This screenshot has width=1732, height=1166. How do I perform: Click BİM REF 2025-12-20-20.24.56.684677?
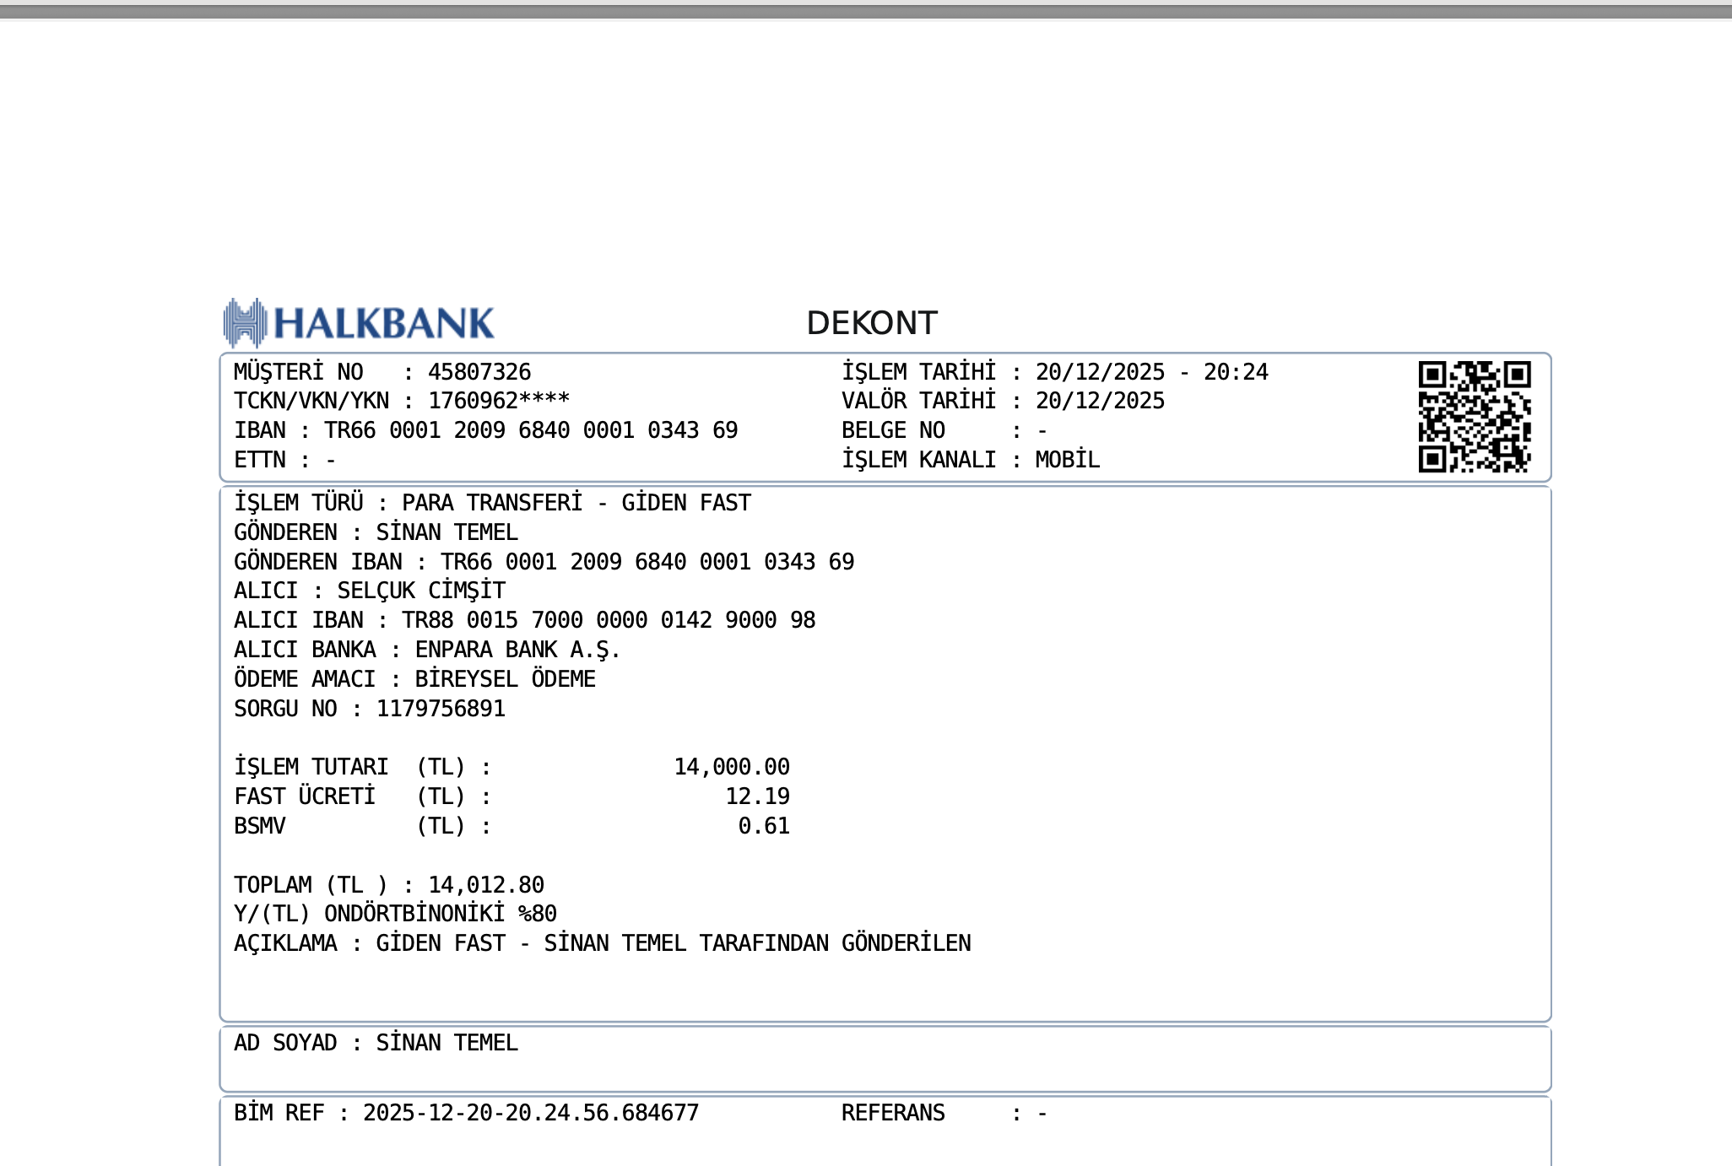click(467, 1113)
